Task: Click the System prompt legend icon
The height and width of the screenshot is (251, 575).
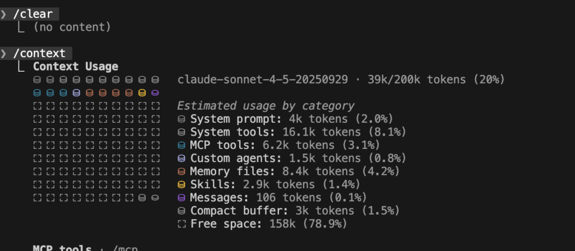Action: (x=181, y=119)
